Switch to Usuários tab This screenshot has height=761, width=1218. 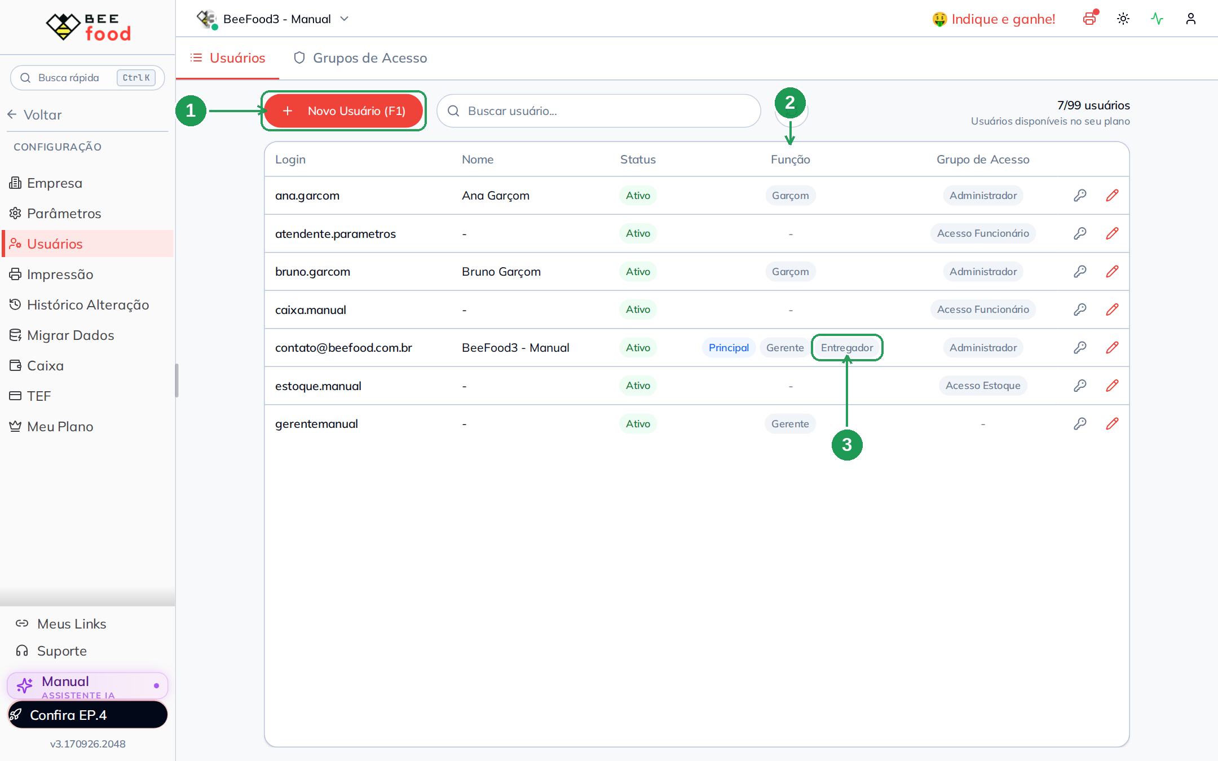[228, 58]
